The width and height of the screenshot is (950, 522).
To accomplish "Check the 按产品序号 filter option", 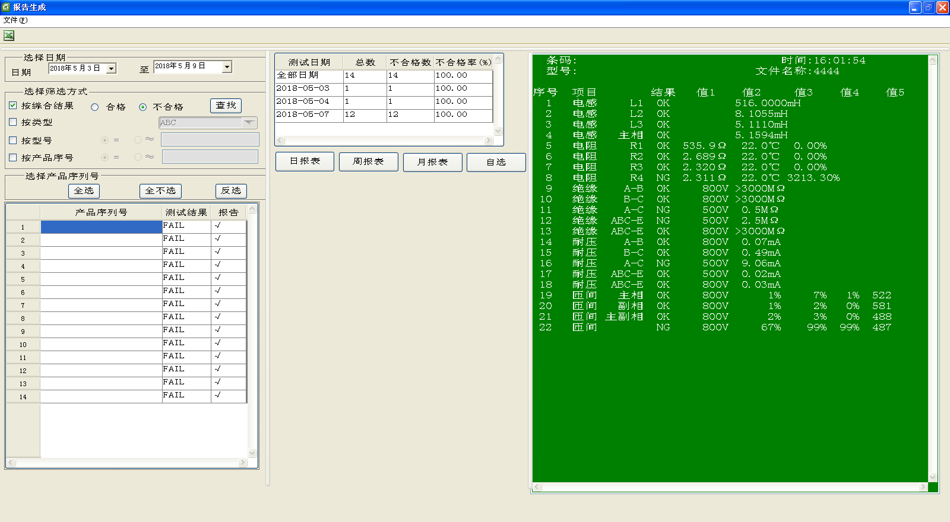I will point(13,158).
